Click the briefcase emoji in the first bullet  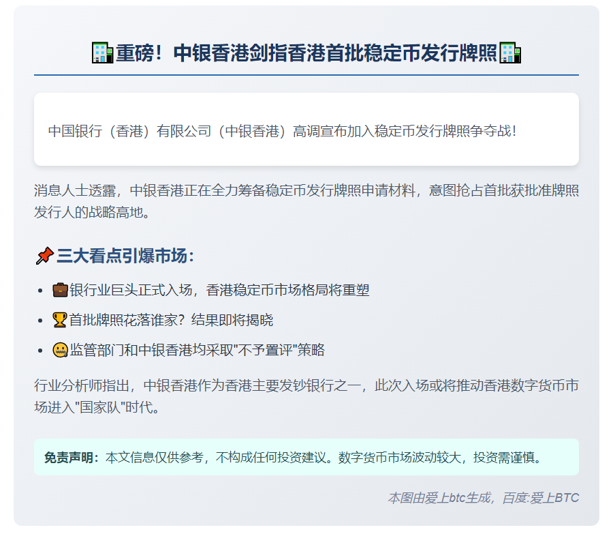[x=61, y=290]
